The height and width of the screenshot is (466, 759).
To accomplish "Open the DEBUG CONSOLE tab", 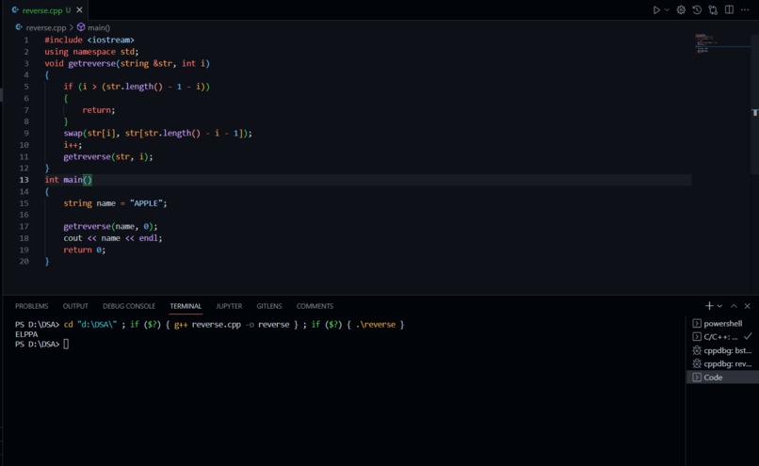I will pyautogui.click(x=129, y=306).
